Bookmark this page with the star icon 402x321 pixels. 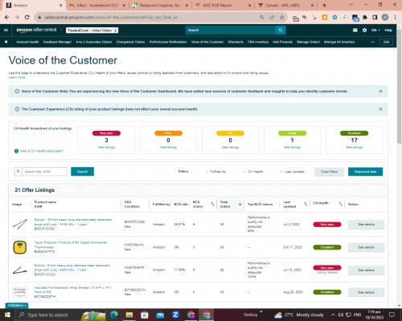coord(281,18)
